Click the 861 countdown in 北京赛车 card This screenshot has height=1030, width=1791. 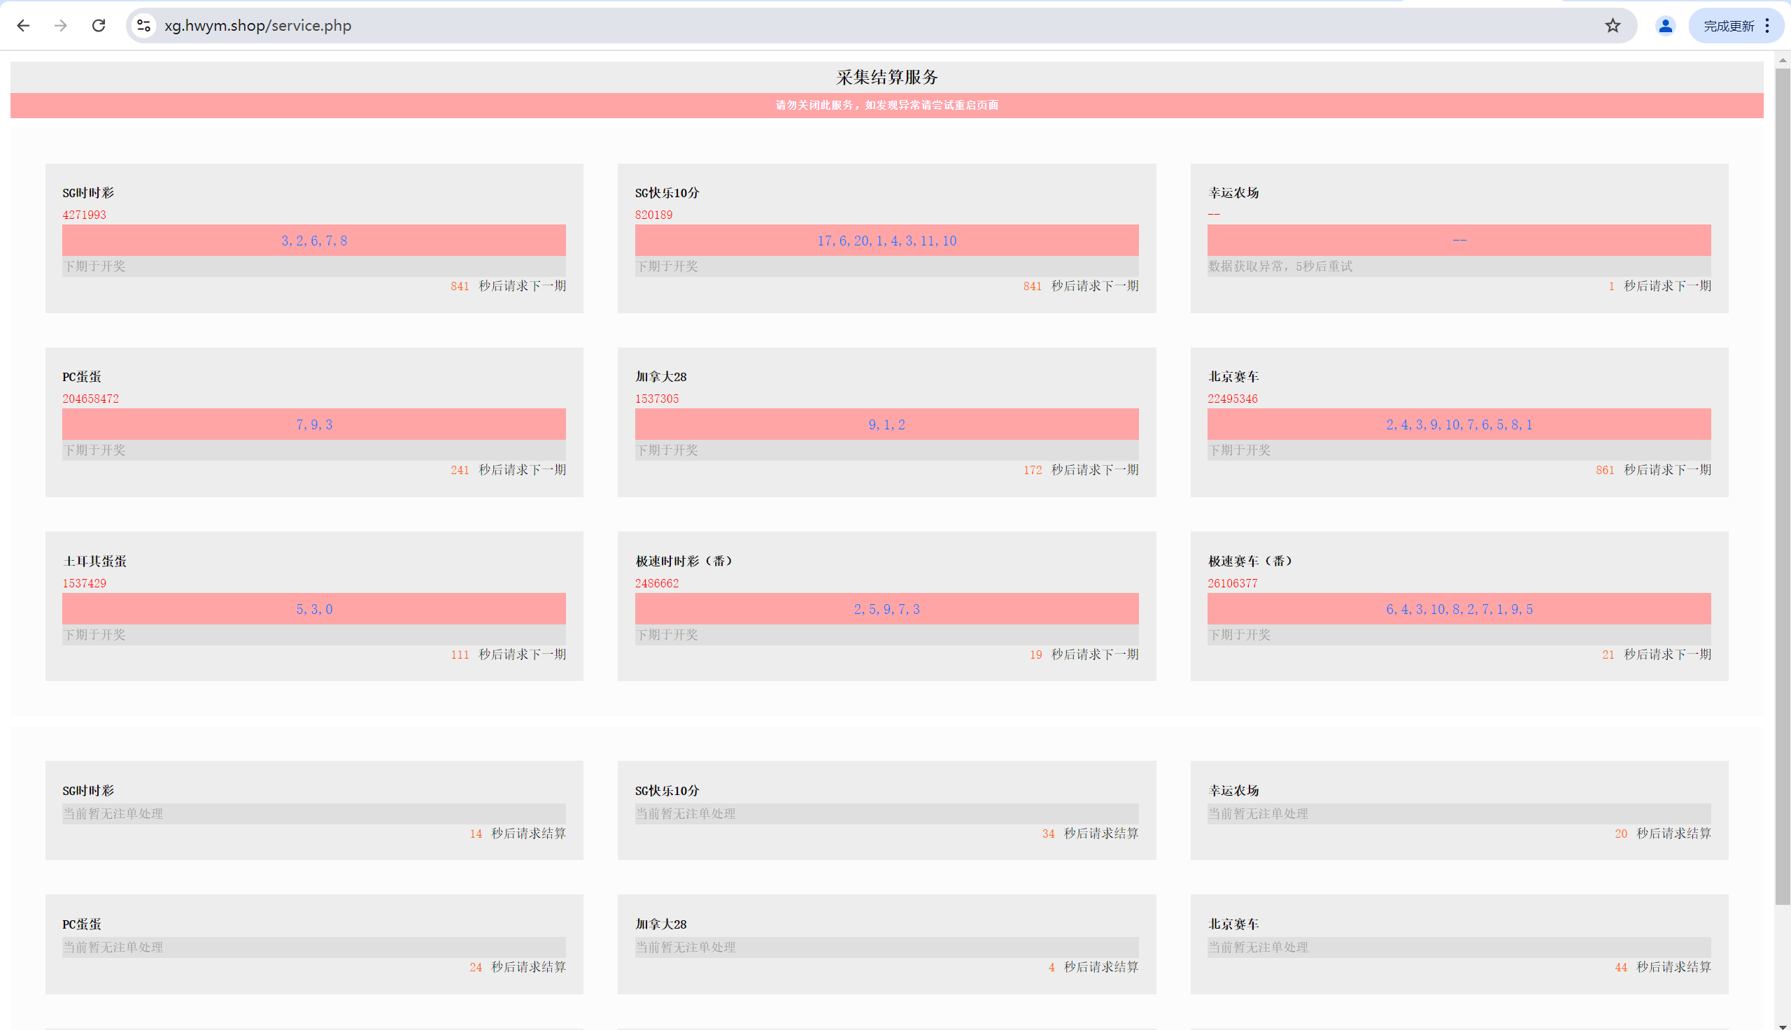click(x=1605, y=471)
